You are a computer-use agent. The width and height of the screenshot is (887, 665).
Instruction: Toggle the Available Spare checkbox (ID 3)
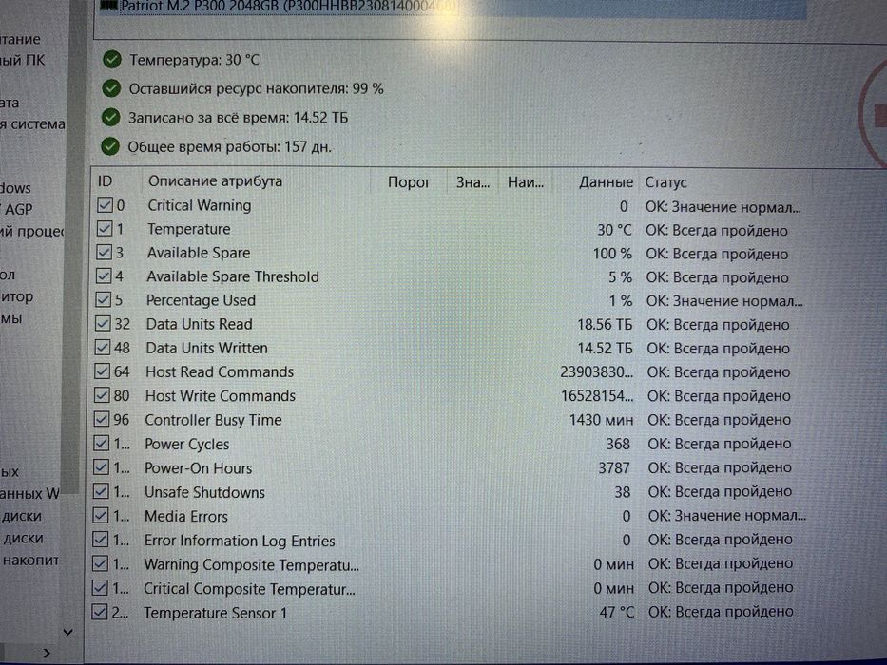[104, 252]
